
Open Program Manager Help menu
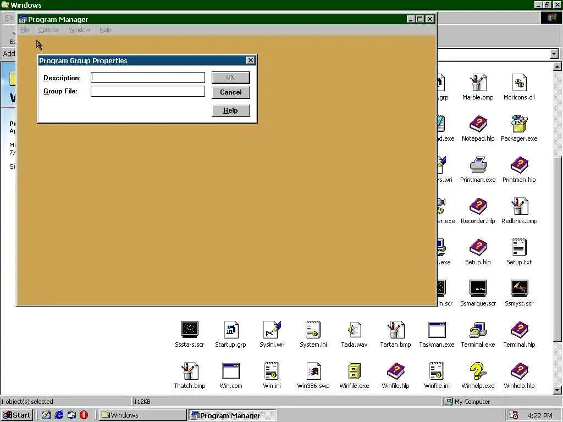[105, 30]
